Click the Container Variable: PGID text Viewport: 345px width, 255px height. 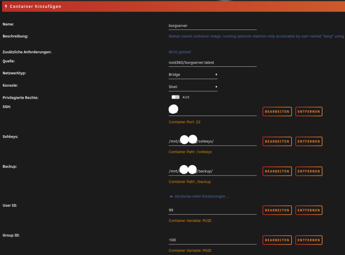(x=190, y=251)
